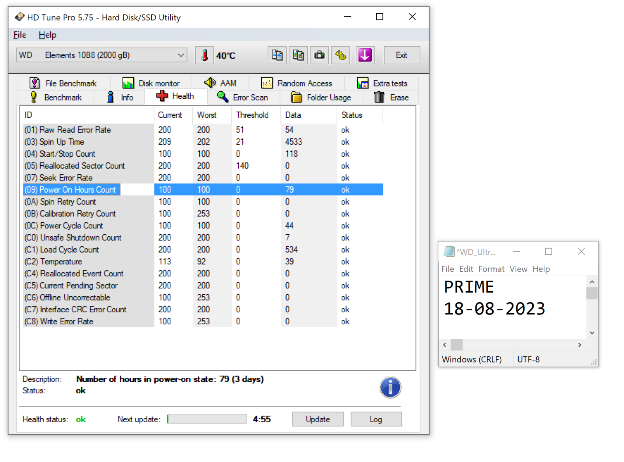Select the (03) Spin Up Time row
Screen dimensions: 624x462
pyautogui.click(x=203, y=142)
